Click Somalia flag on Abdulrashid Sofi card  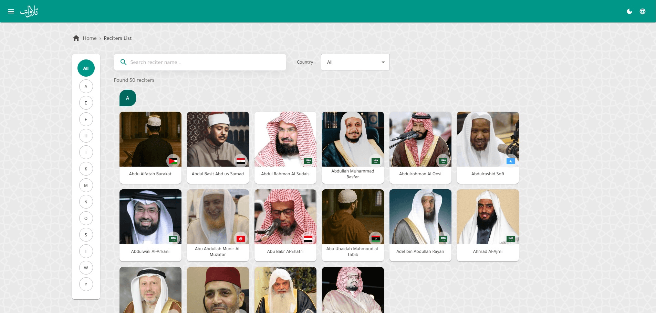511,161
